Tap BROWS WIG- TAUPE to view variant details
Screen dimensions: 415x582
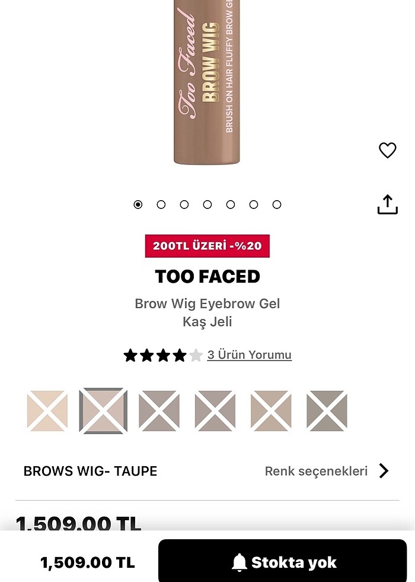pos(90,471)
